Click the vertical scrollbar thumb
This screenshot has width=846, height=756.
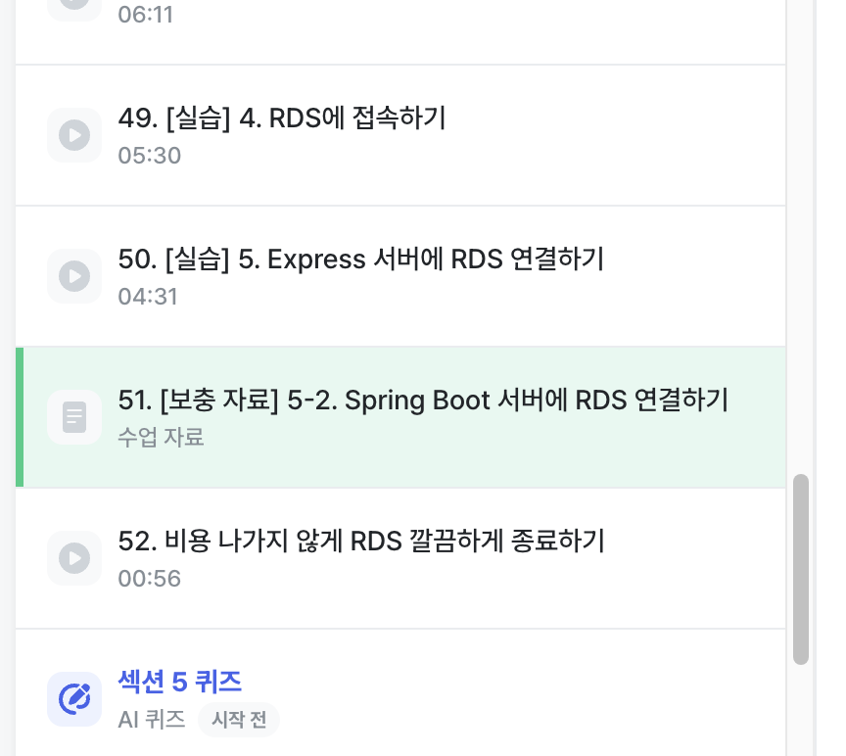click(801, 568)
